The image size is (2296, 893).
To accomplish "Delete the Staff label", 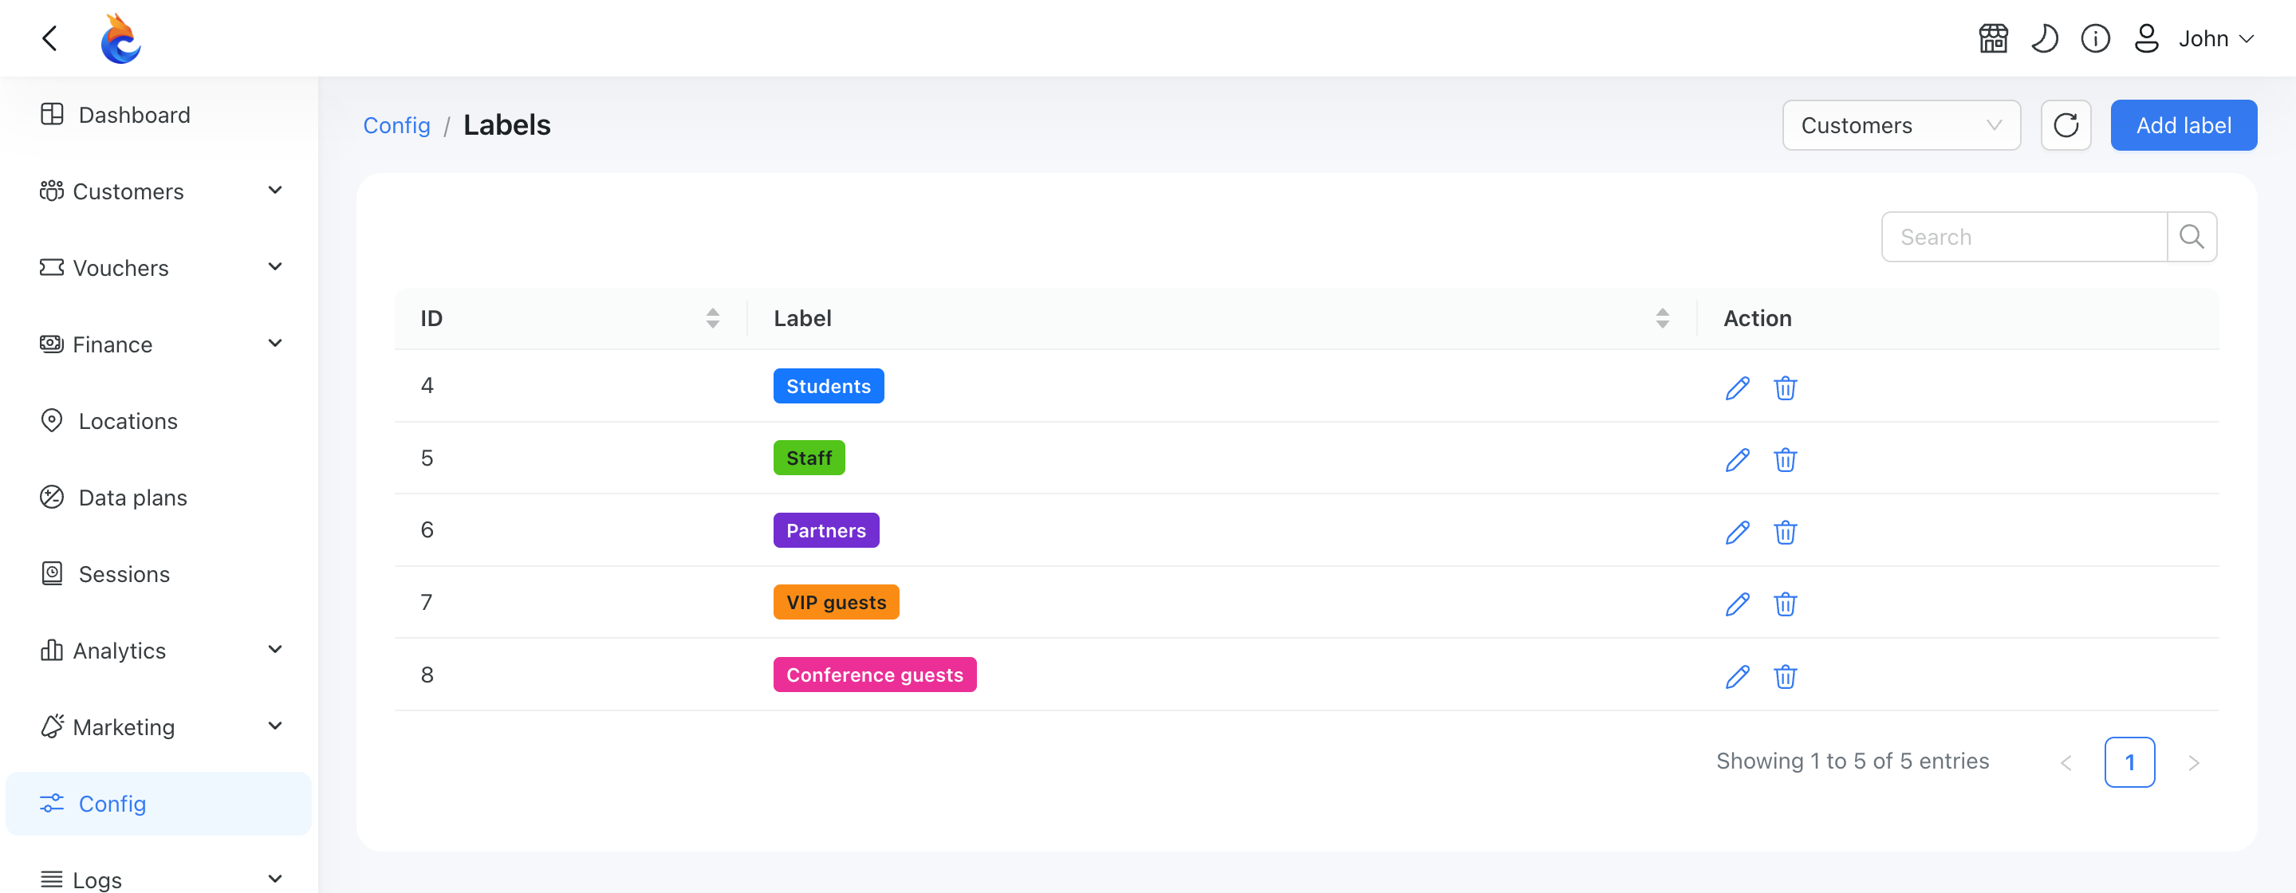I will point(1784,460).
